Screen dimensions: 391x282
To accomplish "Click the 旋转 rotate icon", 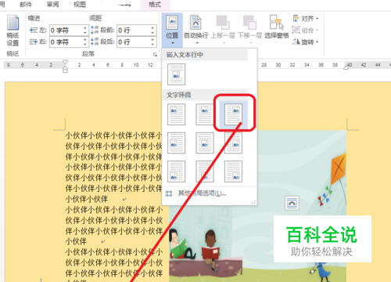I will (296, 42).
